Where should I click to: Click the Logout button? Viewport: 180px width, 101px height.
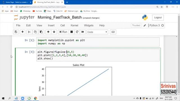point(158,17)
